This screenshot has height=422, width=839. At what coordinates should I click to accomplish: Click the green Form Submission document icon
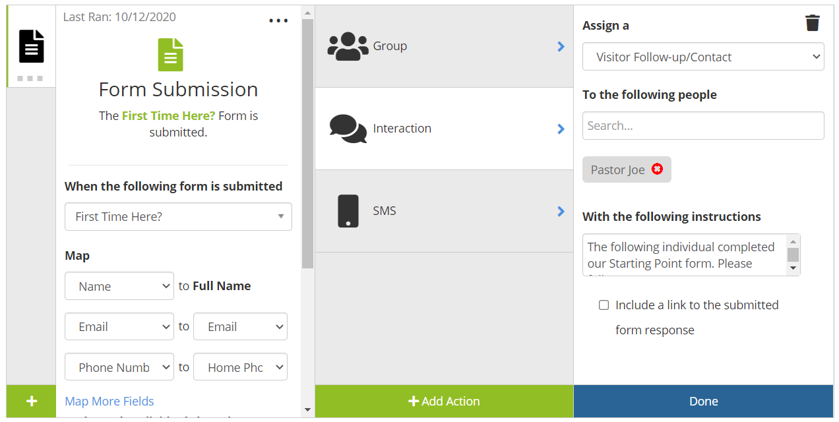[x=170, y=55]
